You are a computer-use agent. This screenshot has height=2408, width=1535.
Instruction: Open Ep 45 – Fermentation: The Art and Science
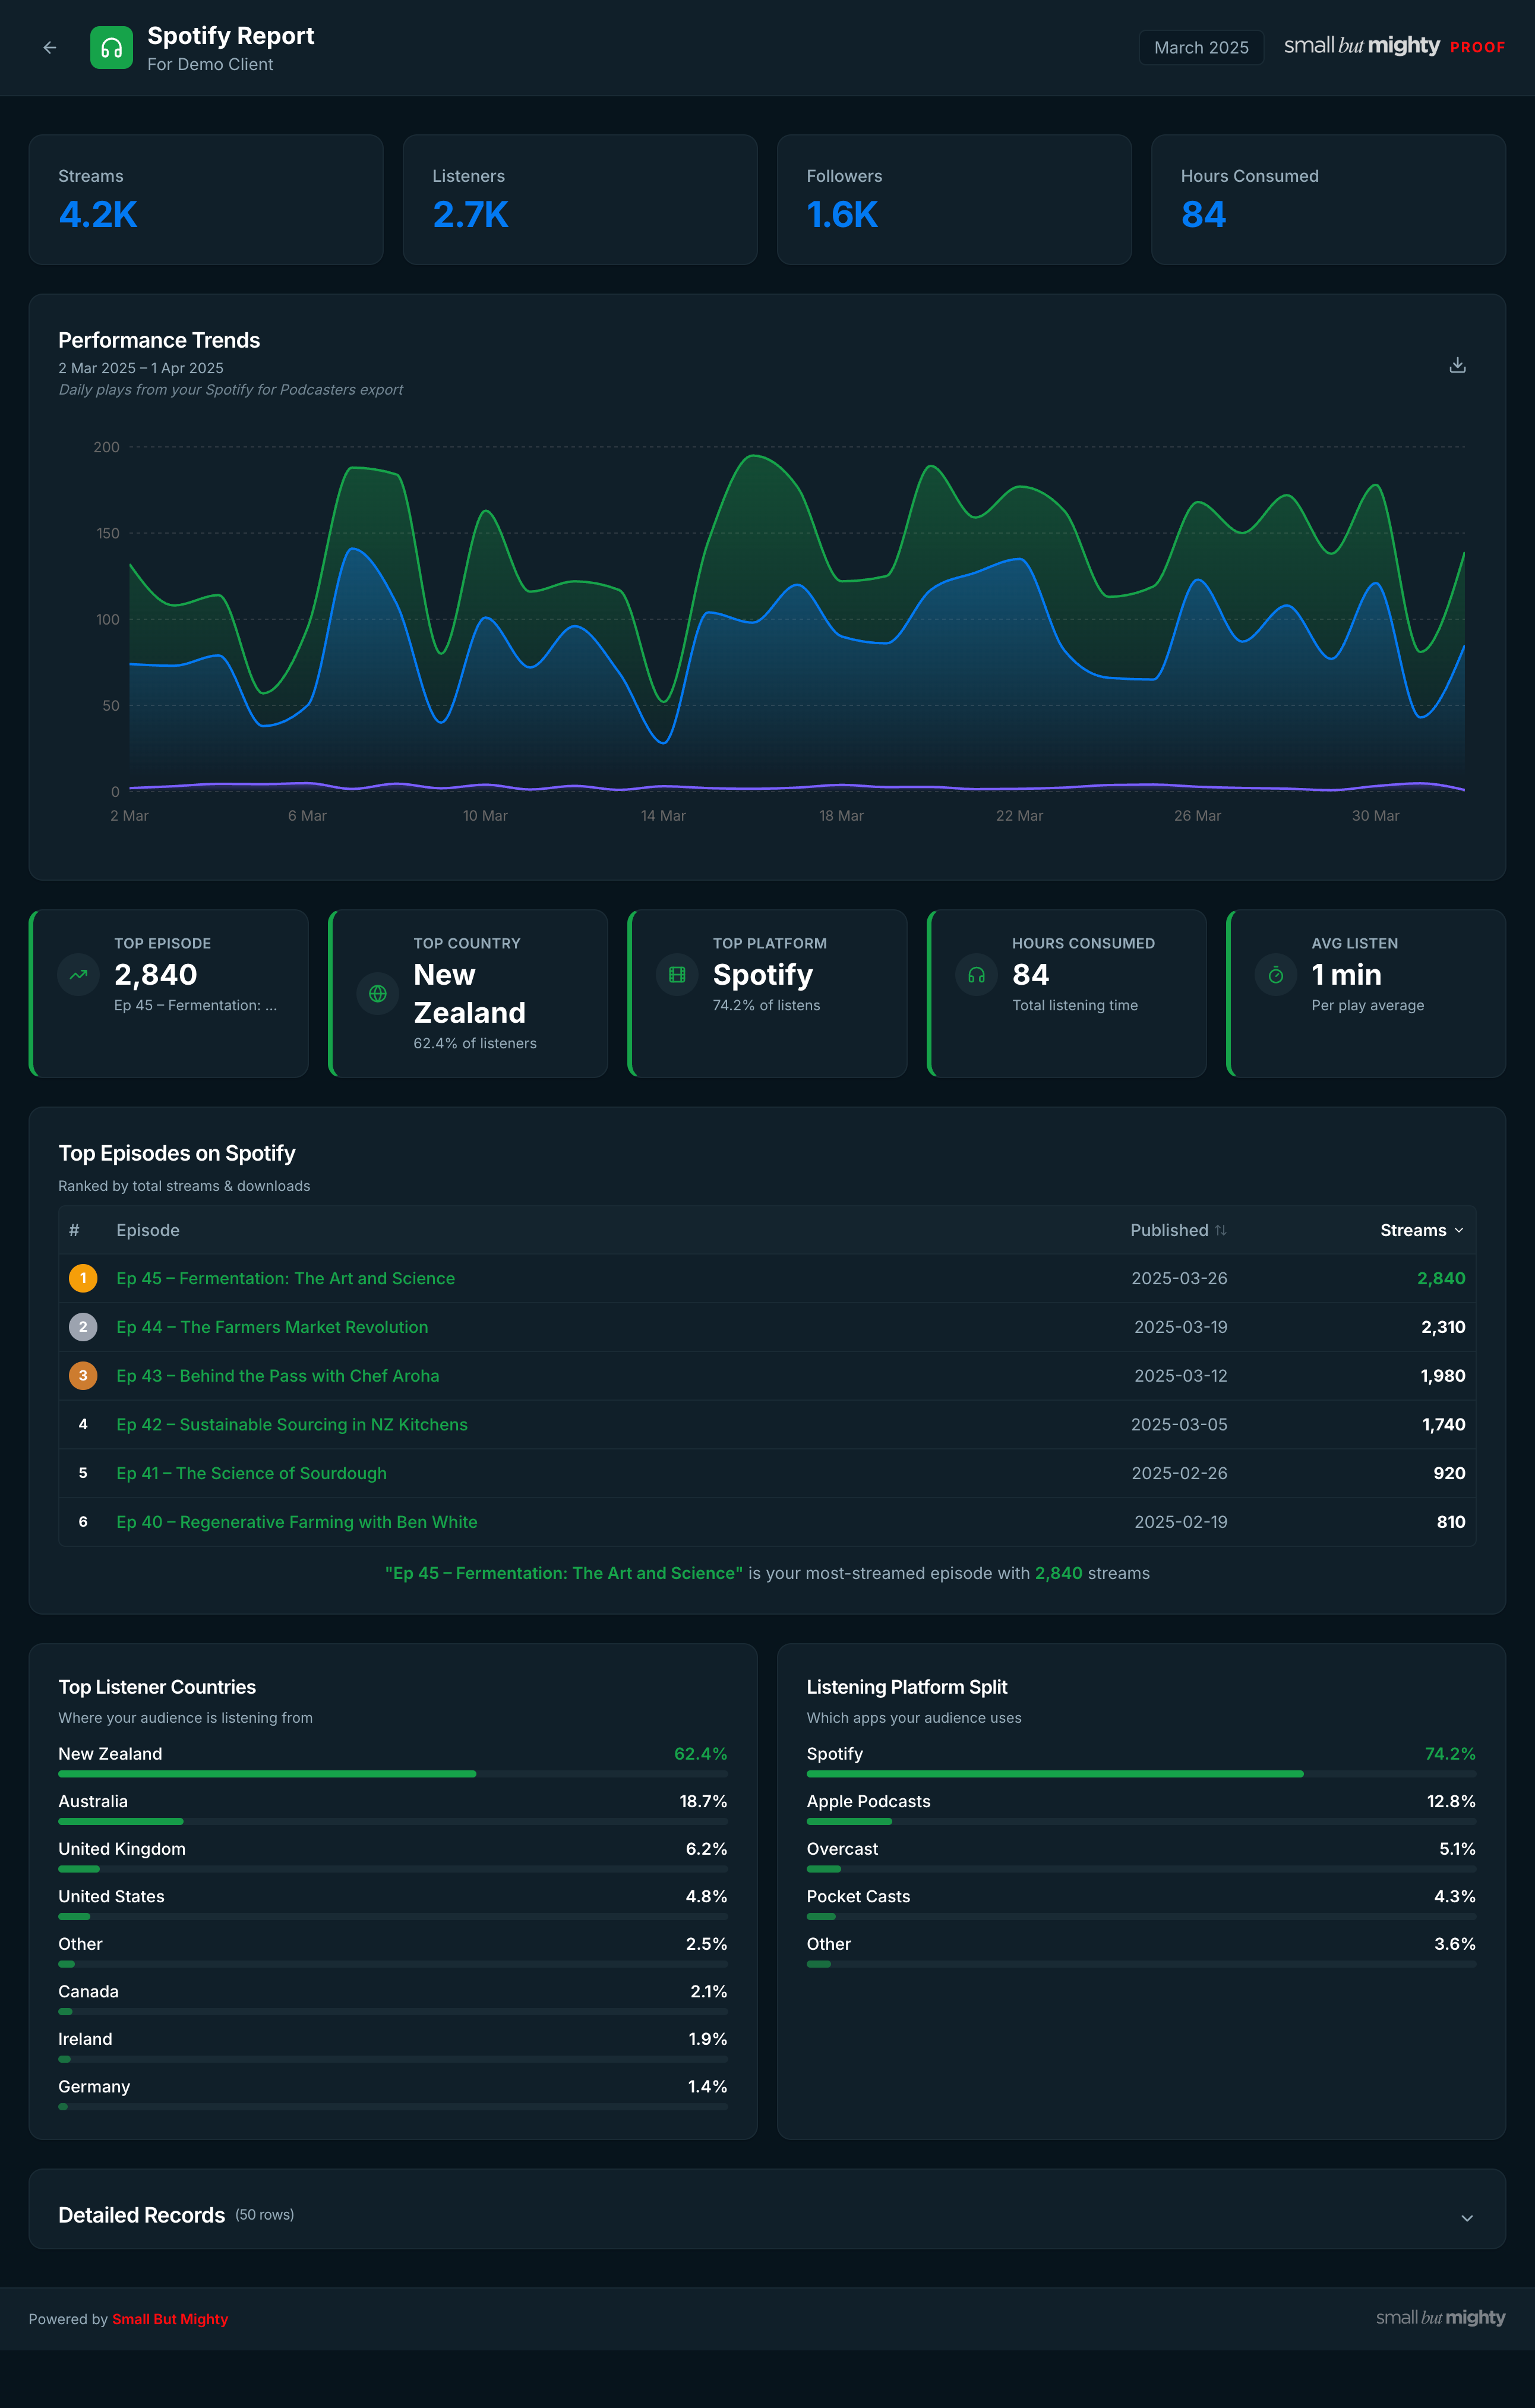coord(286,1278)
